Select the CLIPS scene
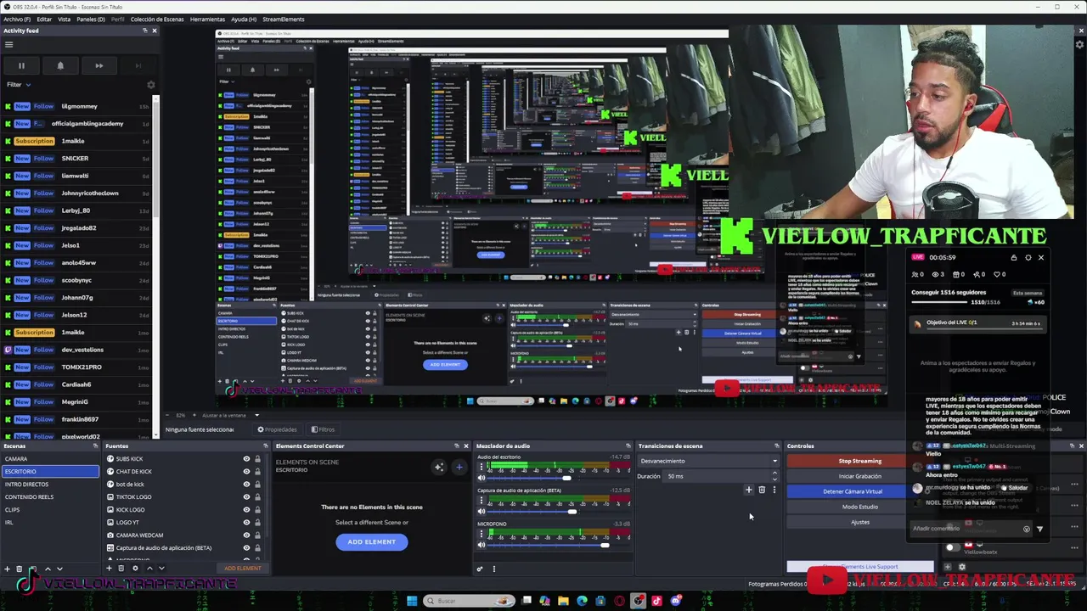1087x611 pixels. pyautogui.click(x=50, y=510)
